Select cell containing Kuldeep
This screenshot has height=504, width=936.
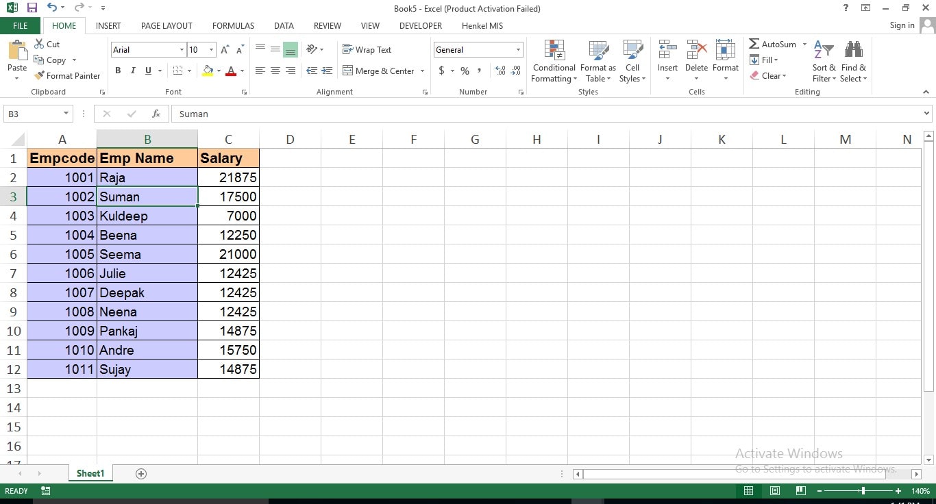coord(147,216)
